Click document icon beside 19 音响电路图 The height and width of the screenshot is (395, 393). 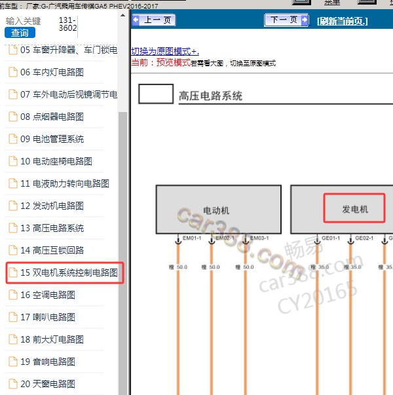pos(13,361)
